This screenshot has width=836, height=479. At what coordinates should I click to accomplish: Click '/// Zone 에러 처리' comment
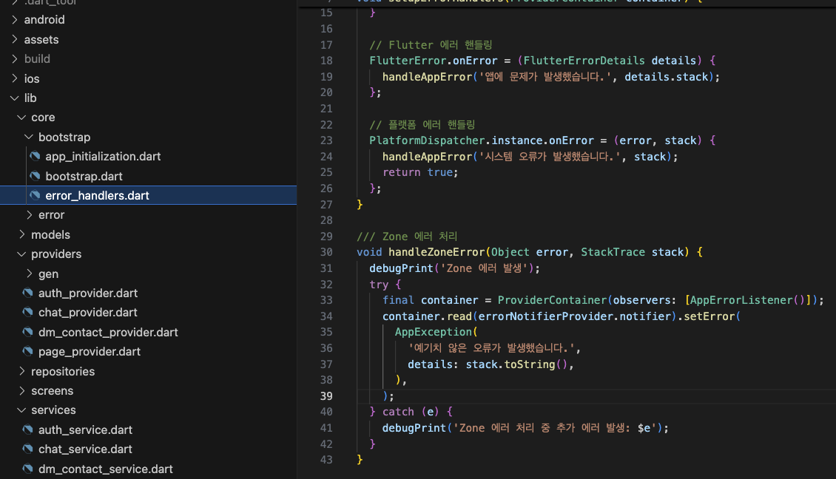[x=407, y=236]
